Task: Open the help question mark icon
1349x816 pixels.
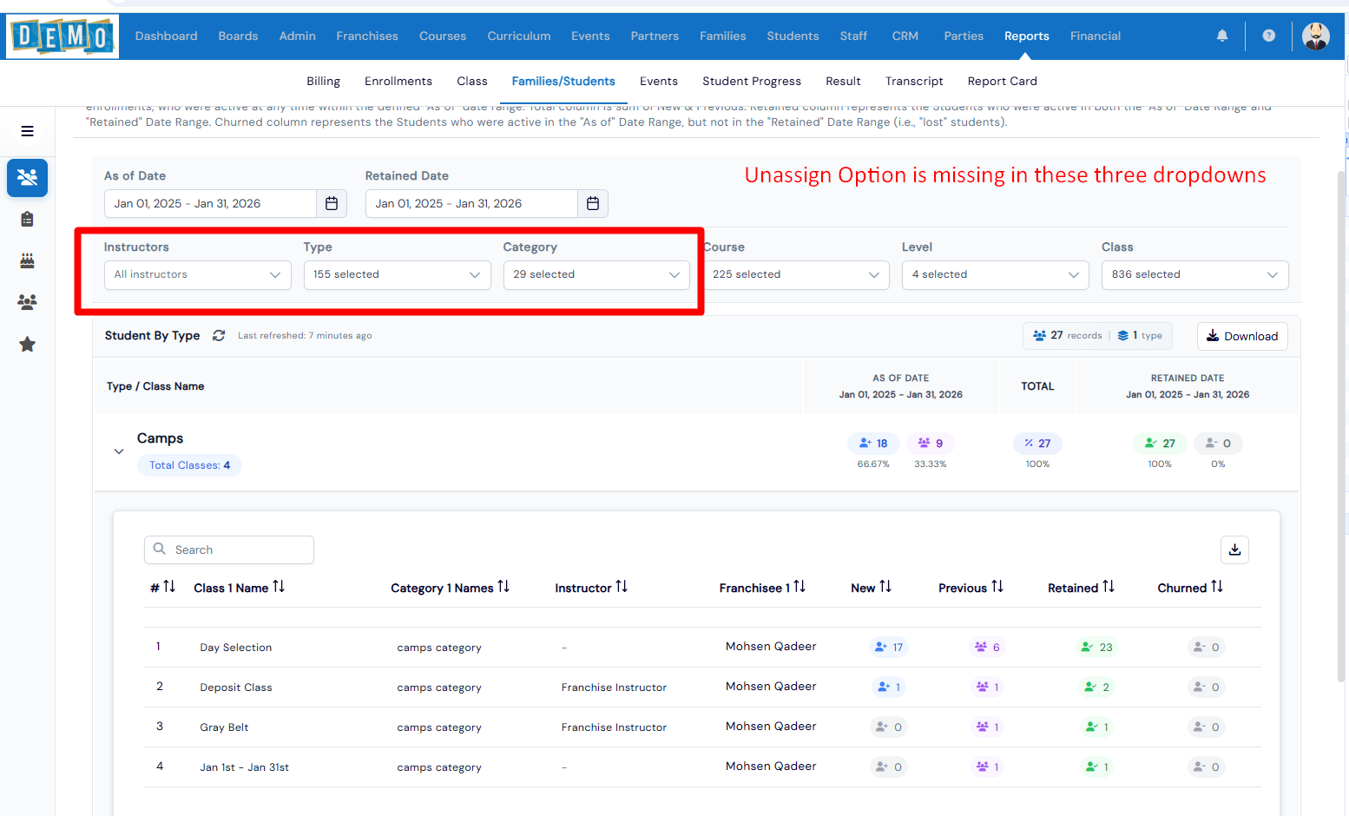Action: point(1268,36)
